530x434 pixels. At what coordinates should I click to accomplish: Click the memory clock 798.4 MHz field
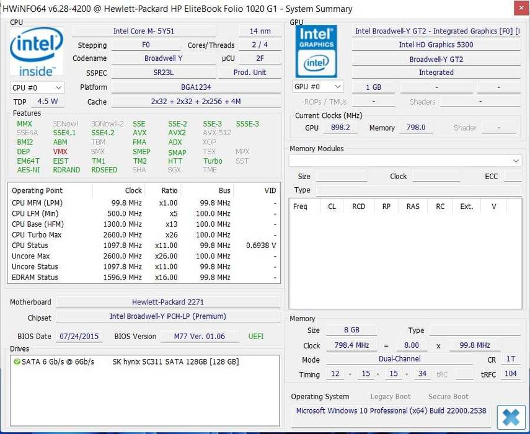(351, 345)
